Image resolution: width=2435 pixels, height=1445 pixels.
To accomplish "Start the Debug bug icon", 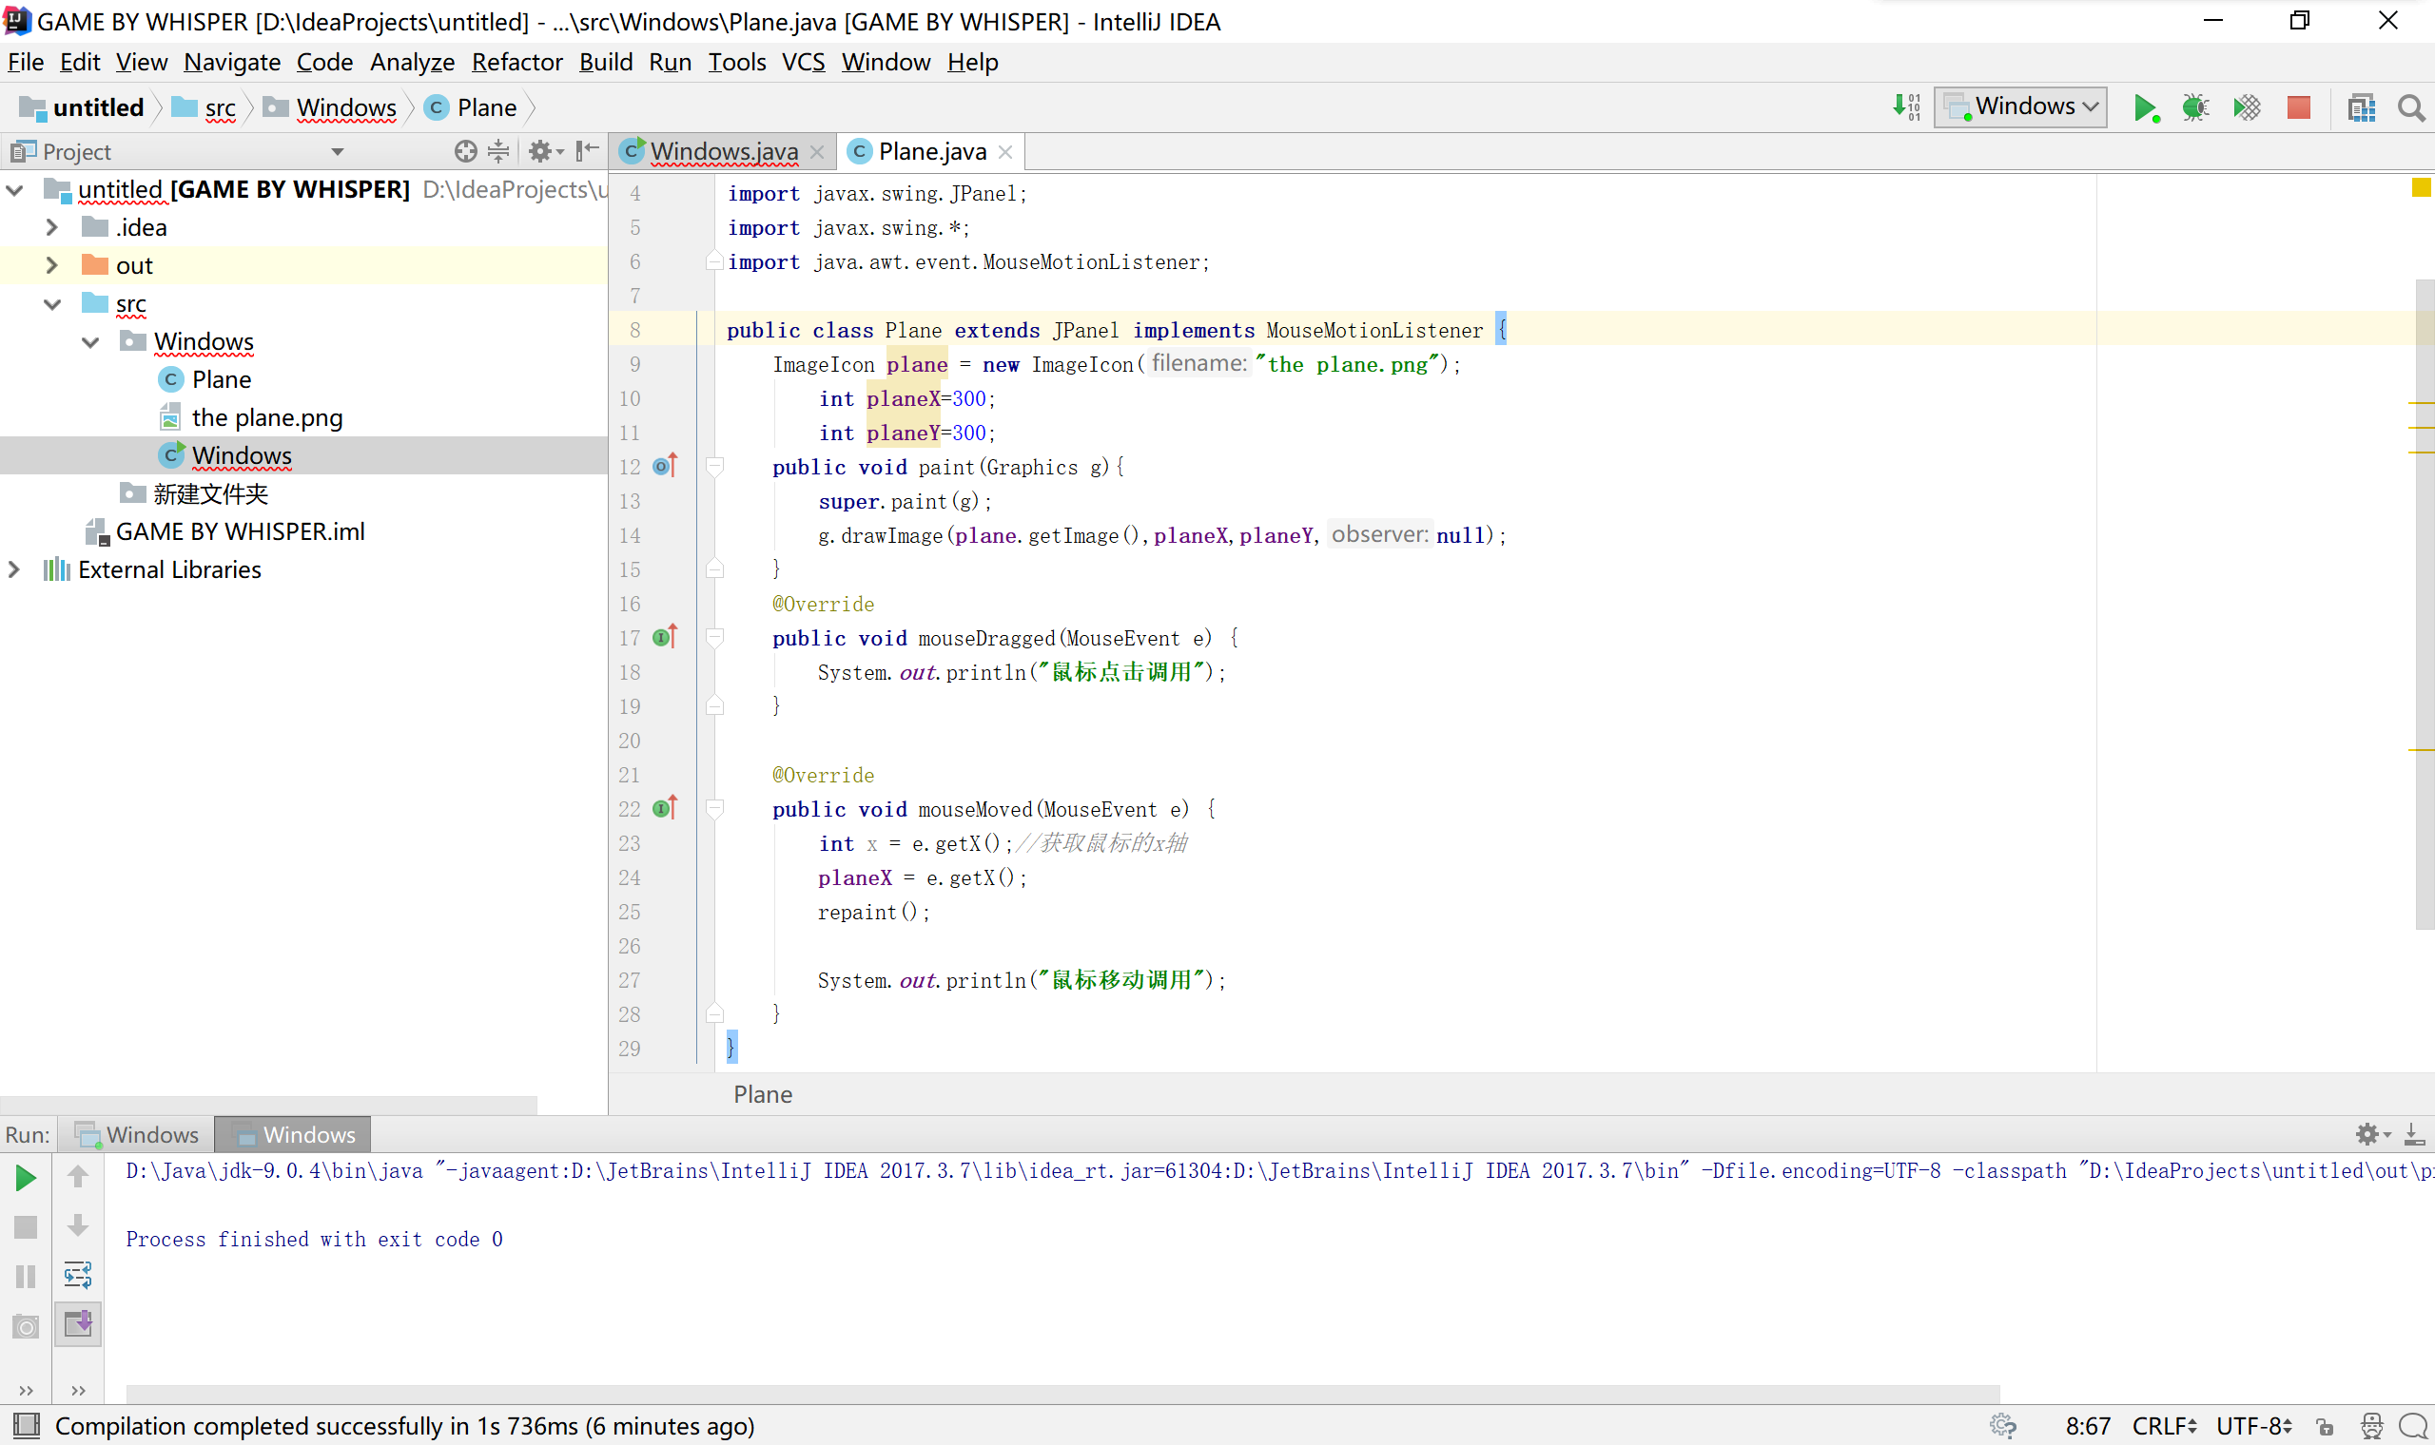I will pos(2195,107).
